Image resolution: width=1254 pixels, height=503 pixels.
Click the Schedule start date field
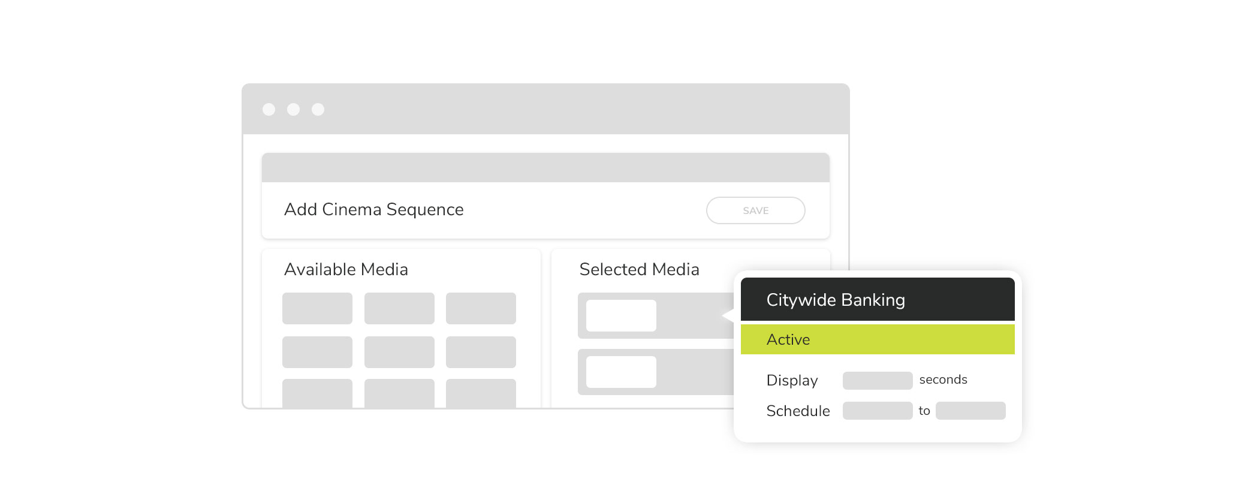point(877,411)
